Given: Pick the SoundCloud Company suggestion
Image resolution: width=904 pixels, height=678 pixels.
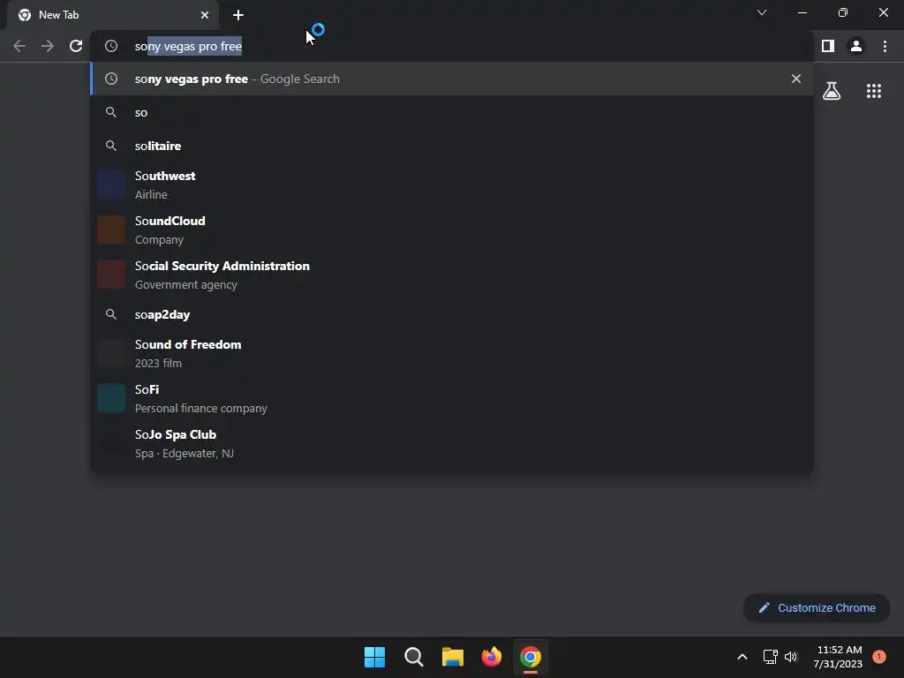Looking at the screenshot, I should coord(452,230).
